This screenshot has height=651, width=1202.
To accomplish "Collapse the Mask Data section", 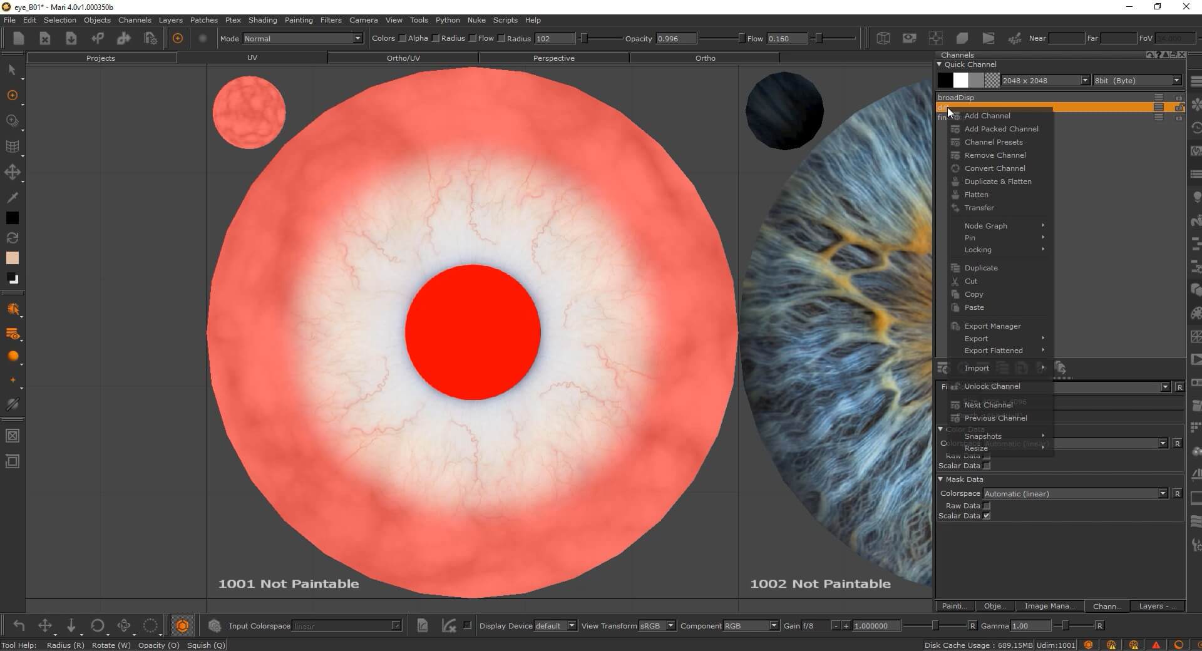I will (940, 479).
